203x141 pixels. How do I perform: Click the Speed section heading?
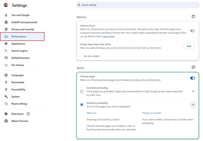tap(80, 68)
